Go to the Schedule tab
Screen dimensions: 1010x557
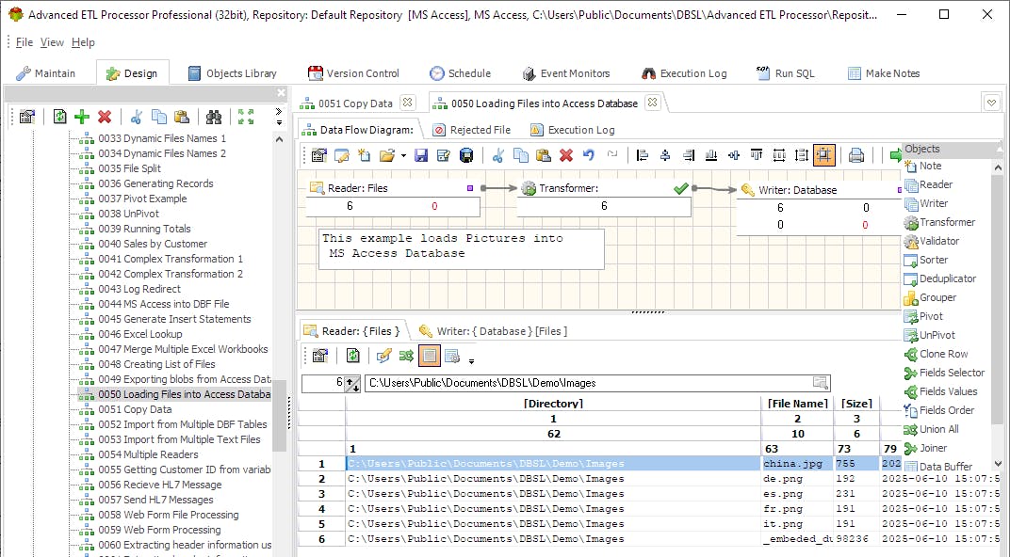tap(460, 73)
